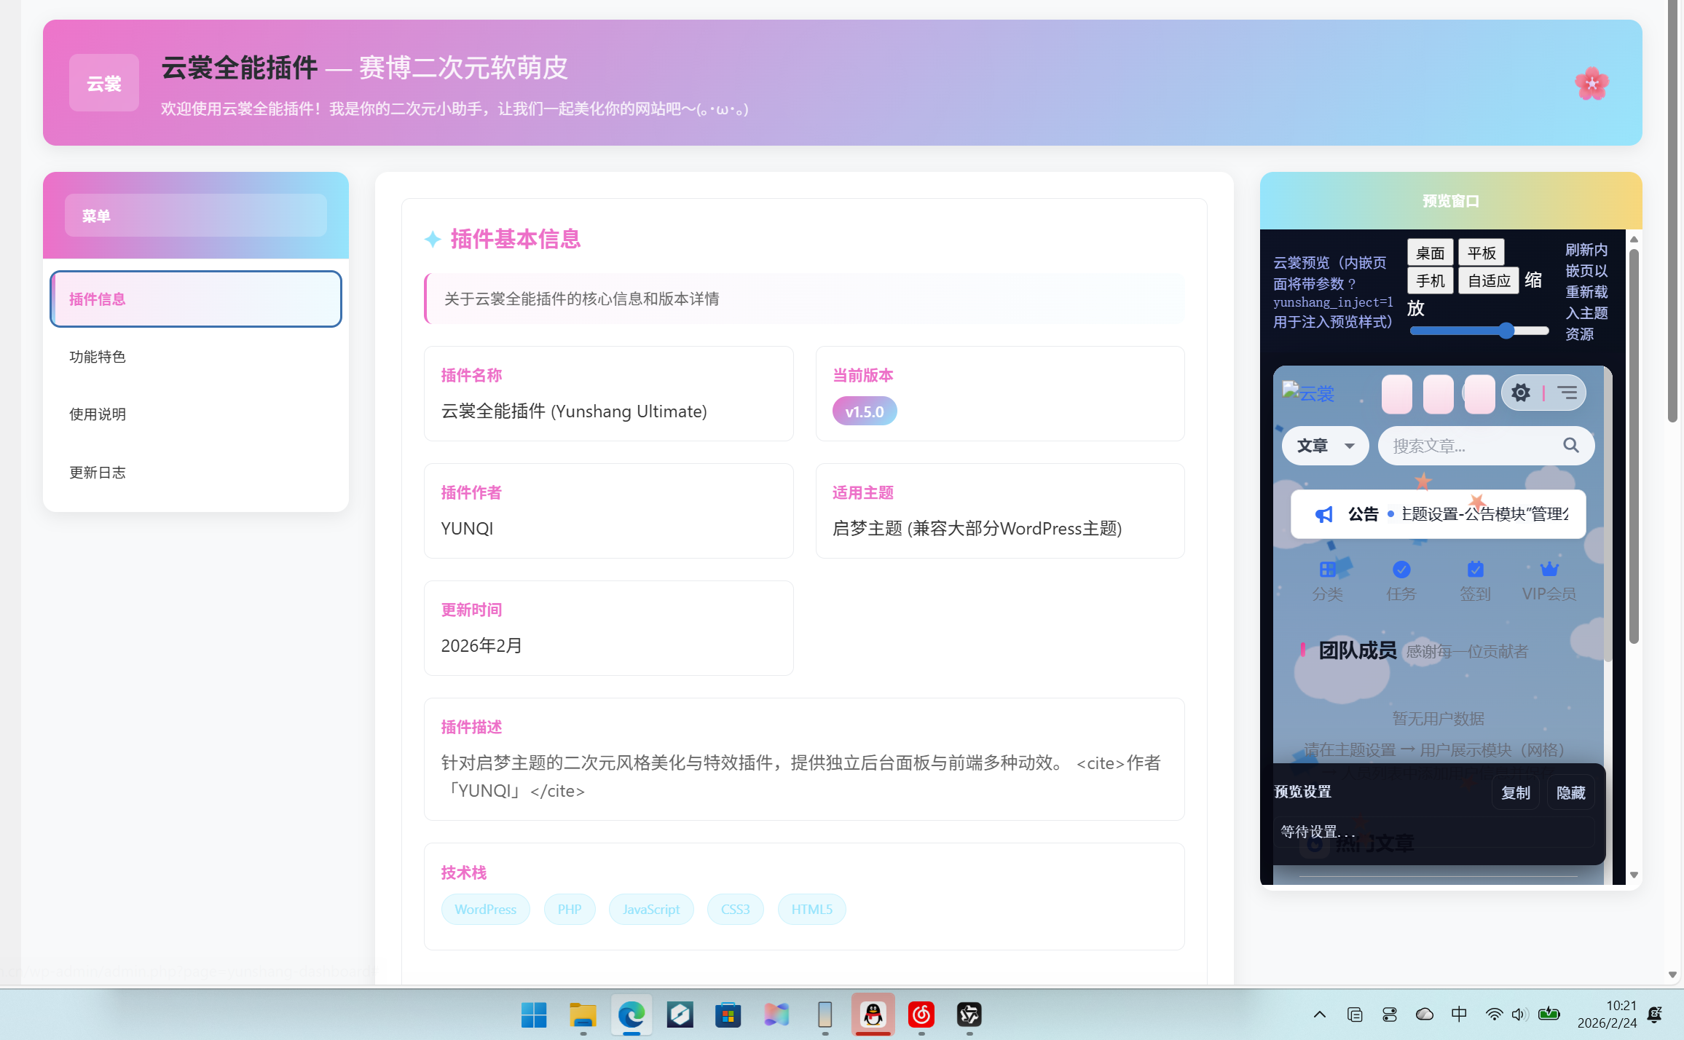Show hidden tray icons chevron
The image size is (1684, 1040).
click(1320, 1015)
